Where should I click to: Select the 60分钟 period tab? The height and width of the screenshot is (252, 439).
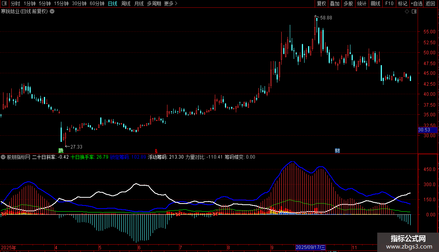[x=97, y=4]
